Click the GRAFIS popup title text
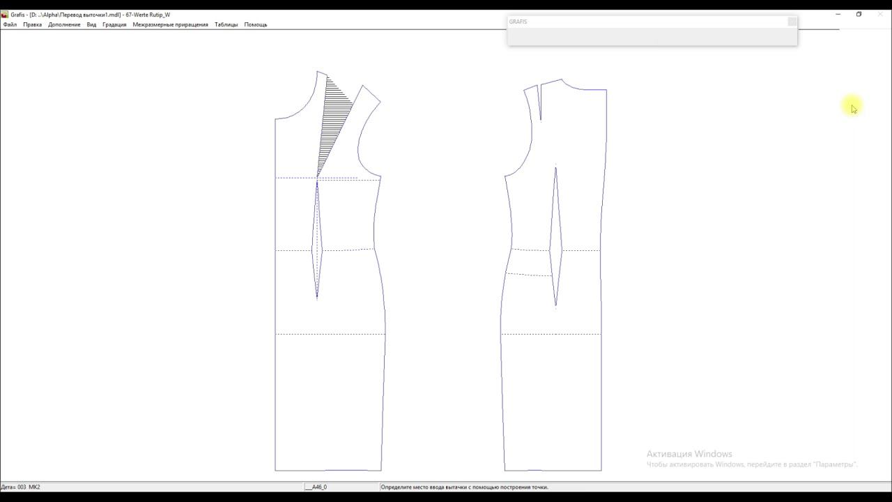892x502 pixels. pyautogui.click(x=518, y=22)
